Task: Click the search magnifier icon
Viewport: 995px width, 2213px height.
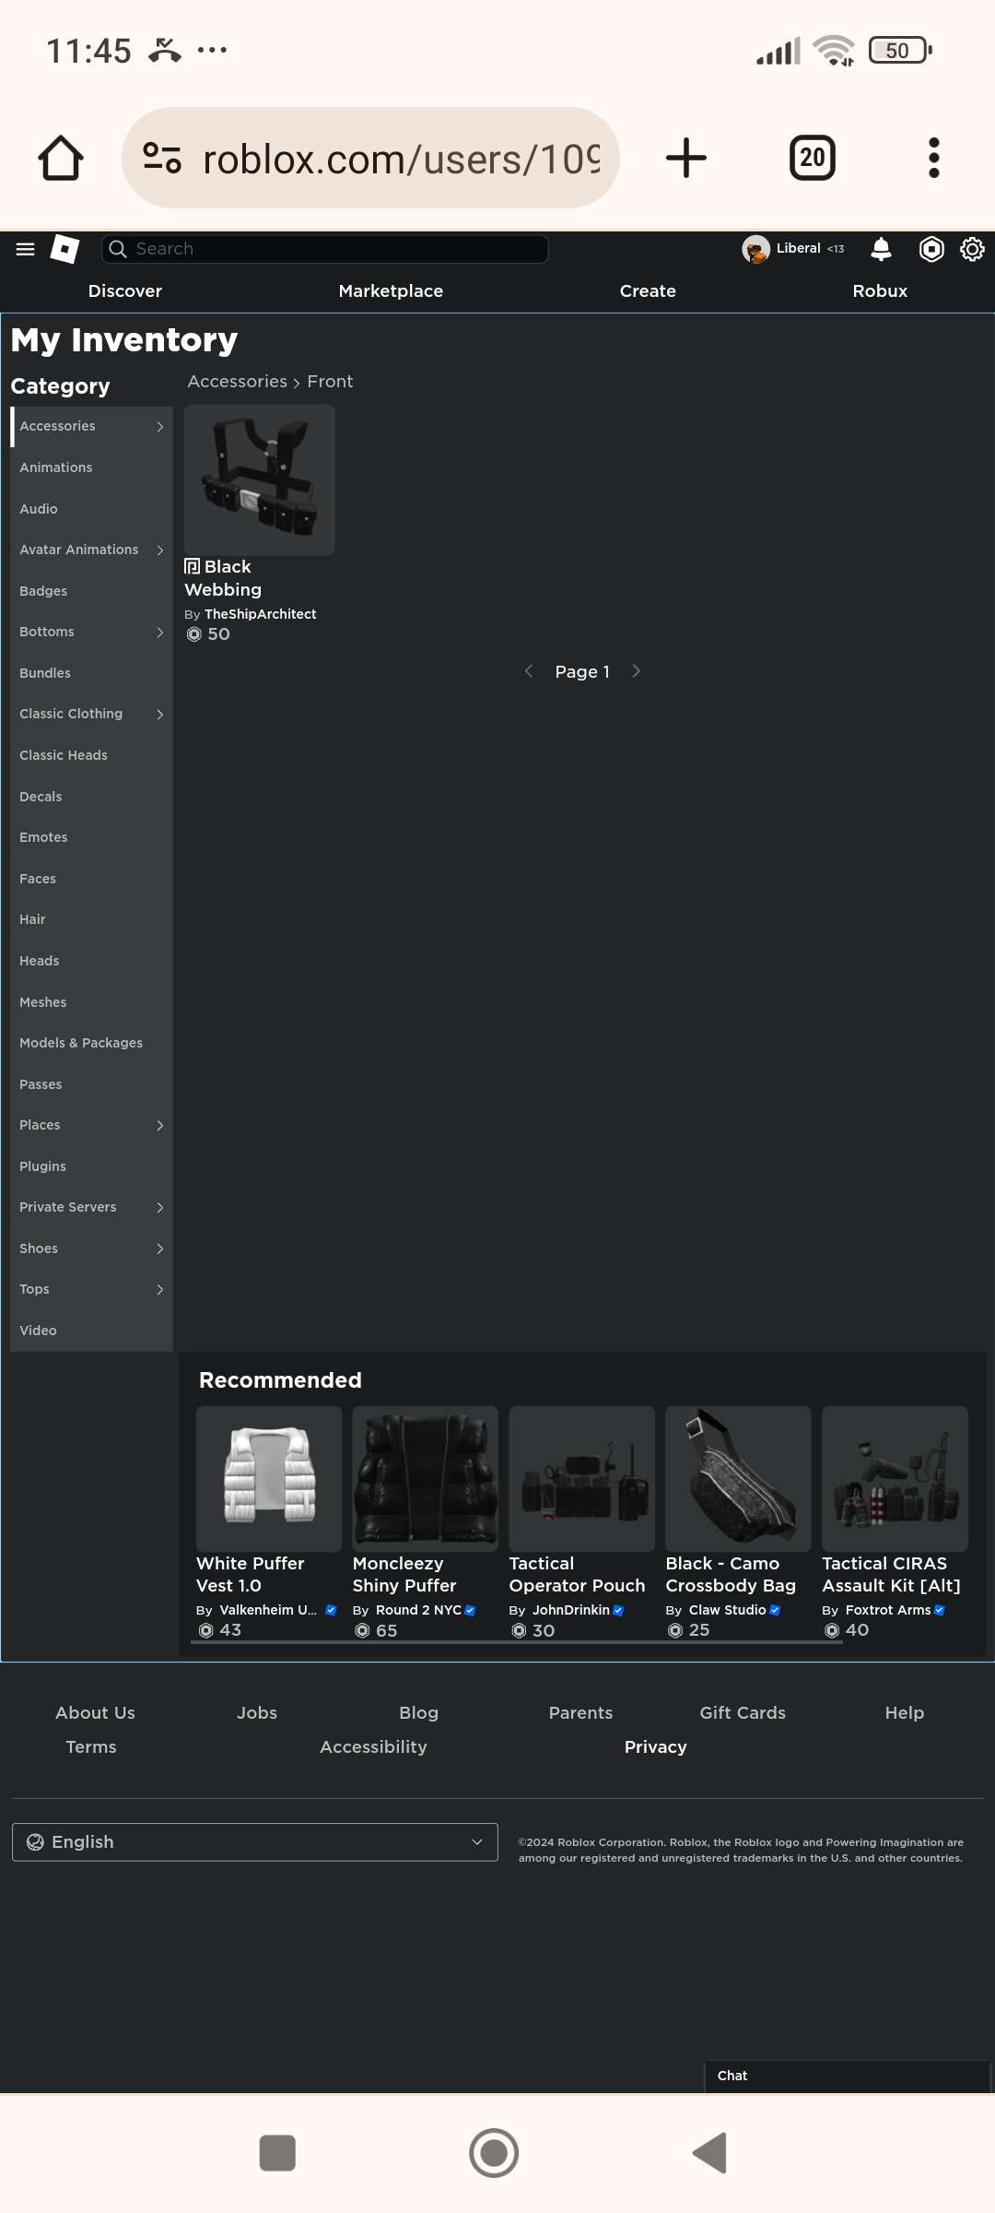Action: click(118, 249)
